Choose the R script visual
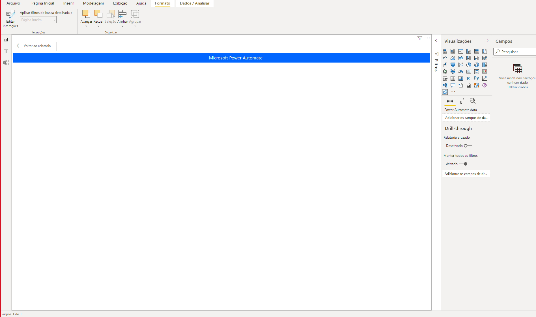 click(469, 78)
